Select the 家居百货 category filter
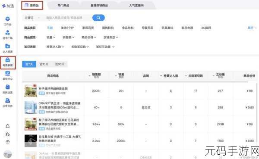Image resolution: width=259 pixels, height=159 pixels. coord(88,28)
